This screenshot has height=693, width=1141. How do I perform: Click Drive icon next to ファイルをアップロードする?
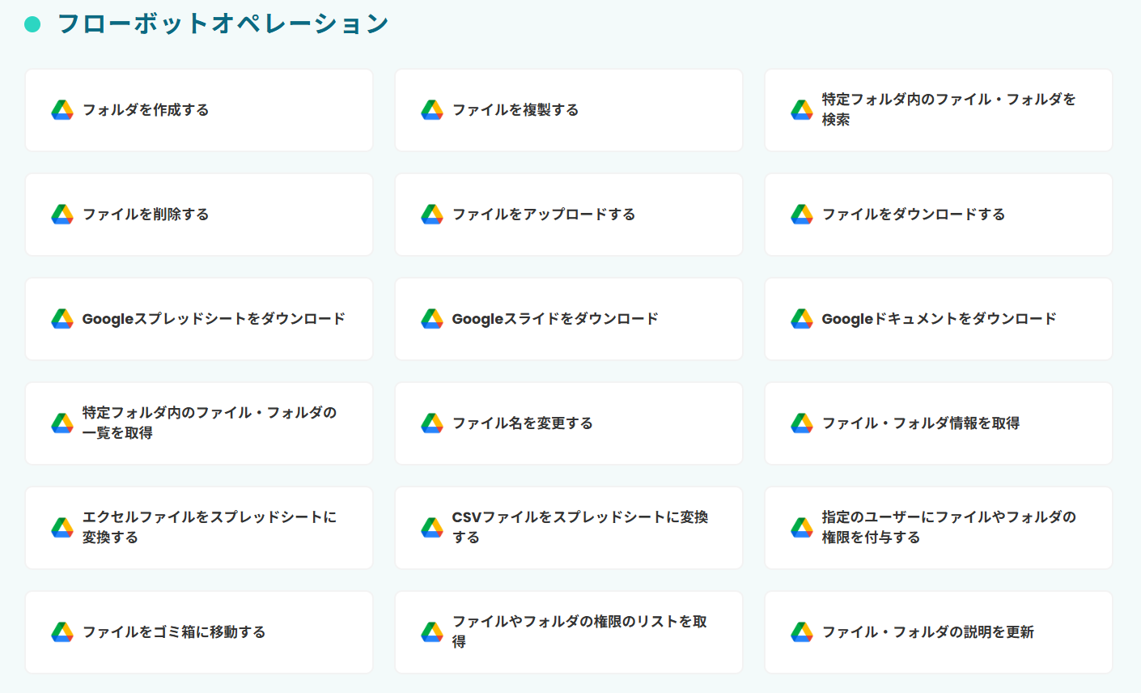pos(432,215)
